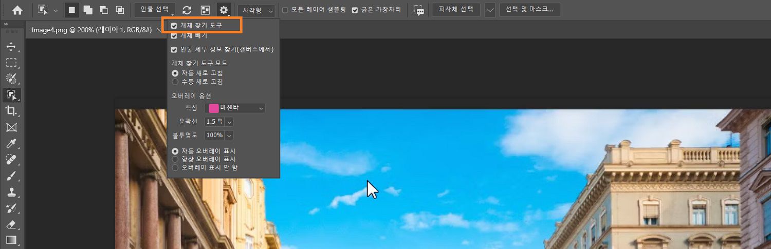The width and height of the screenshot is (771, 249).
Task: Choose the Add to Selection mode icon
Action: coord(88,10)
